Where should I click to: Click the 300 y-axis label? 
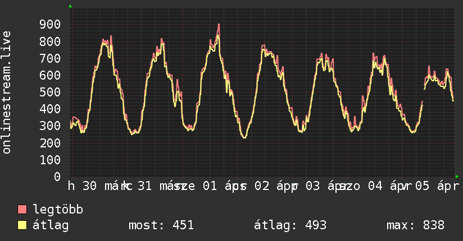[x=50, y=126]
